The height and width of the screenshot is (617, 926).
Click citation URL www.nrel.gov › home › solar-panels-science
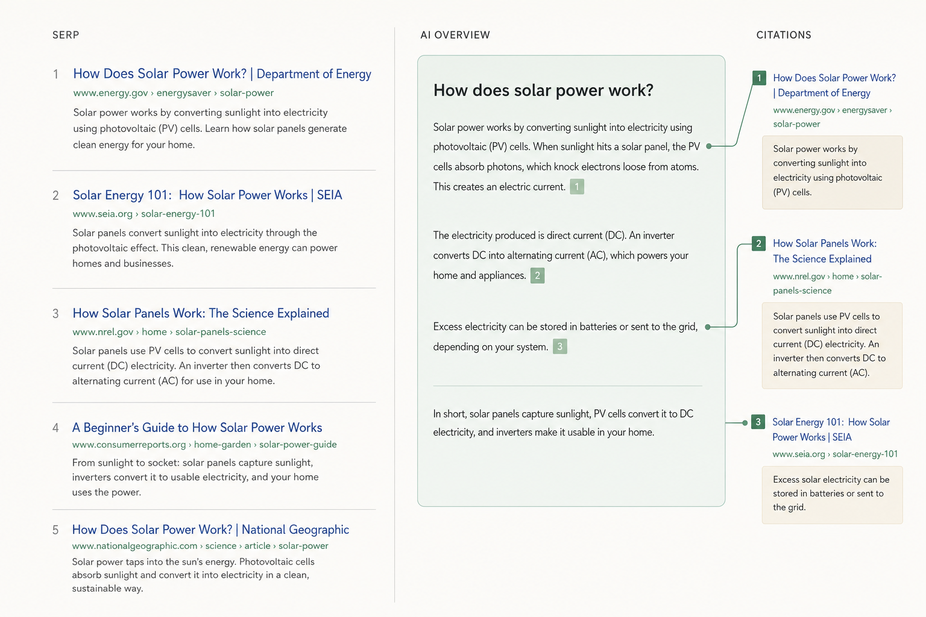(827, 283)
